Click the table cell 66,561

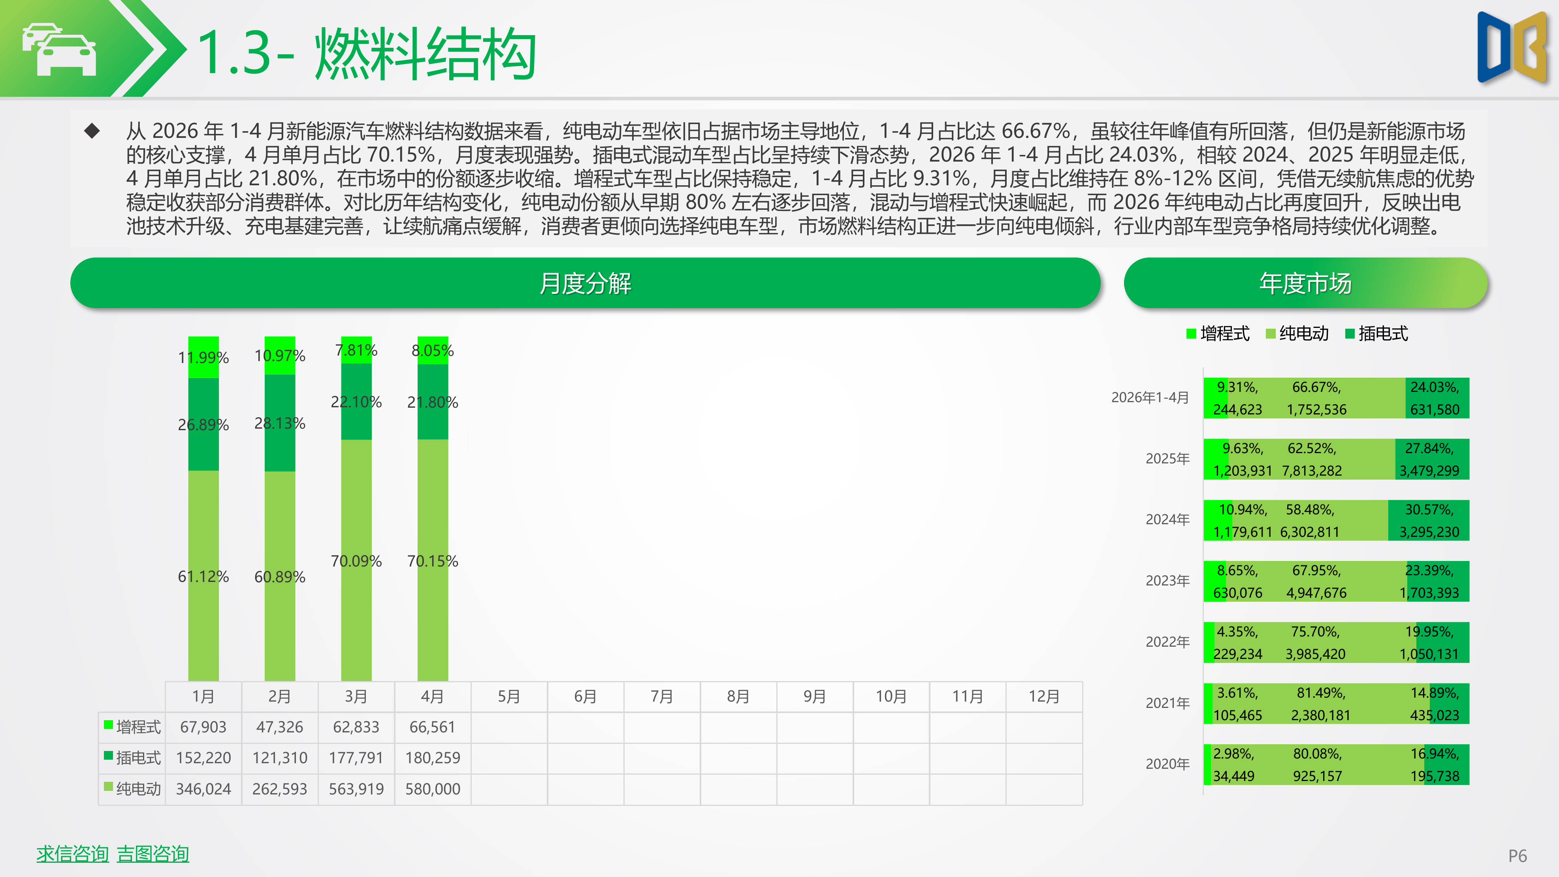click(433, 727)
